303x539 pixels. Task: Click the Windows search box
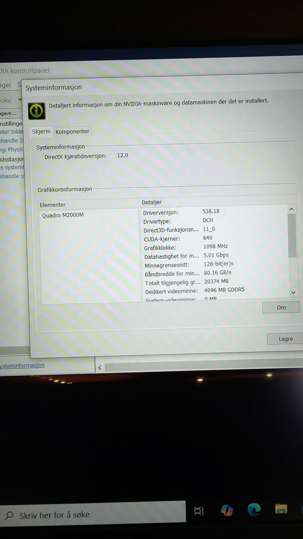pos(93,514)
